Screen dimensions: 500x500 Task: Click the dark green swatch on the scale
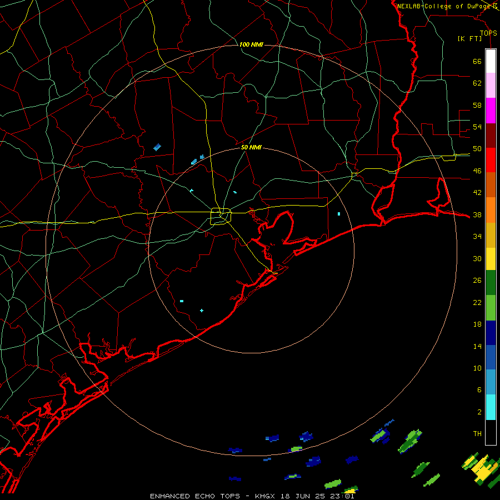[x=491, y=283]
